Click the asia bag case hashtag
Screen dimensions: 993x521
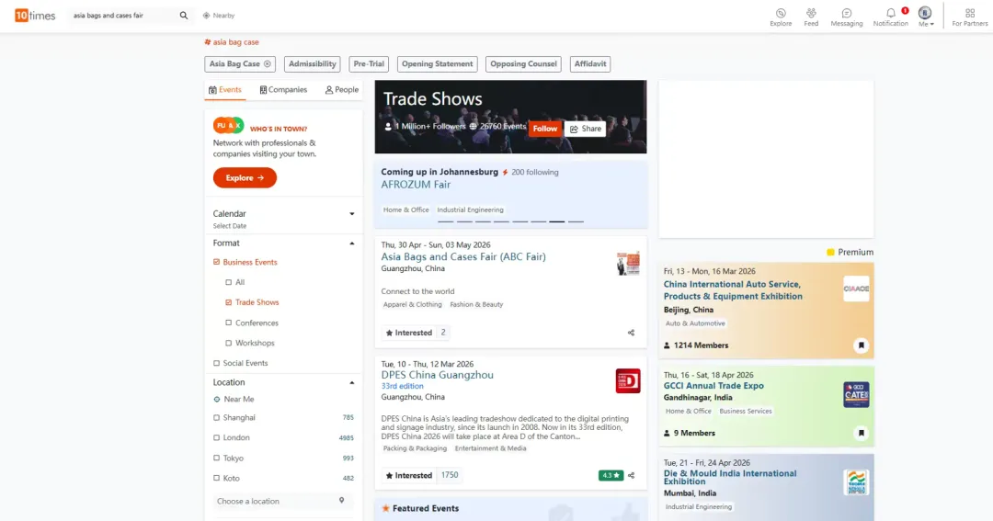click(231, 42)
